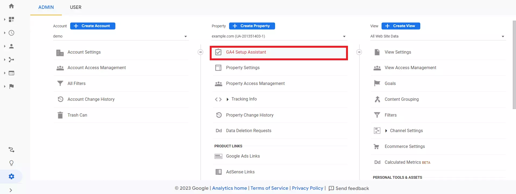This screenshot has width=516, height=194.
Task: Click the Calculated Metrics Dd icon
Action: [x=377, y=162]
